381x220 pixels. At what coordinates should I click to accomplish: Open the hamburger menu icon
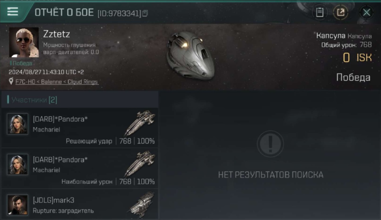tap(13, 11)
